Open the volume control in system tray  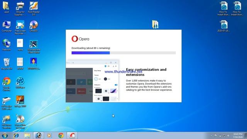pos(228,136)
